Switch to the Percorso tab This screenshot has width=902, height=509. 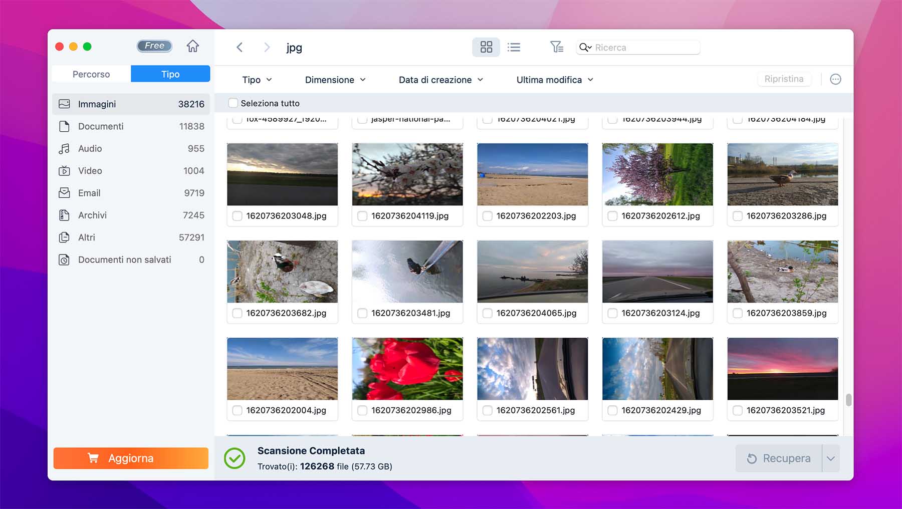[x=91, y=74]
